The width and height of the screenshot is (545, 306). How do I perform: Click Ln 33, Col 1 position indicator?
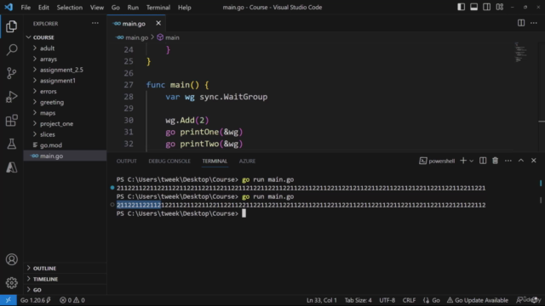coord(322,300)
